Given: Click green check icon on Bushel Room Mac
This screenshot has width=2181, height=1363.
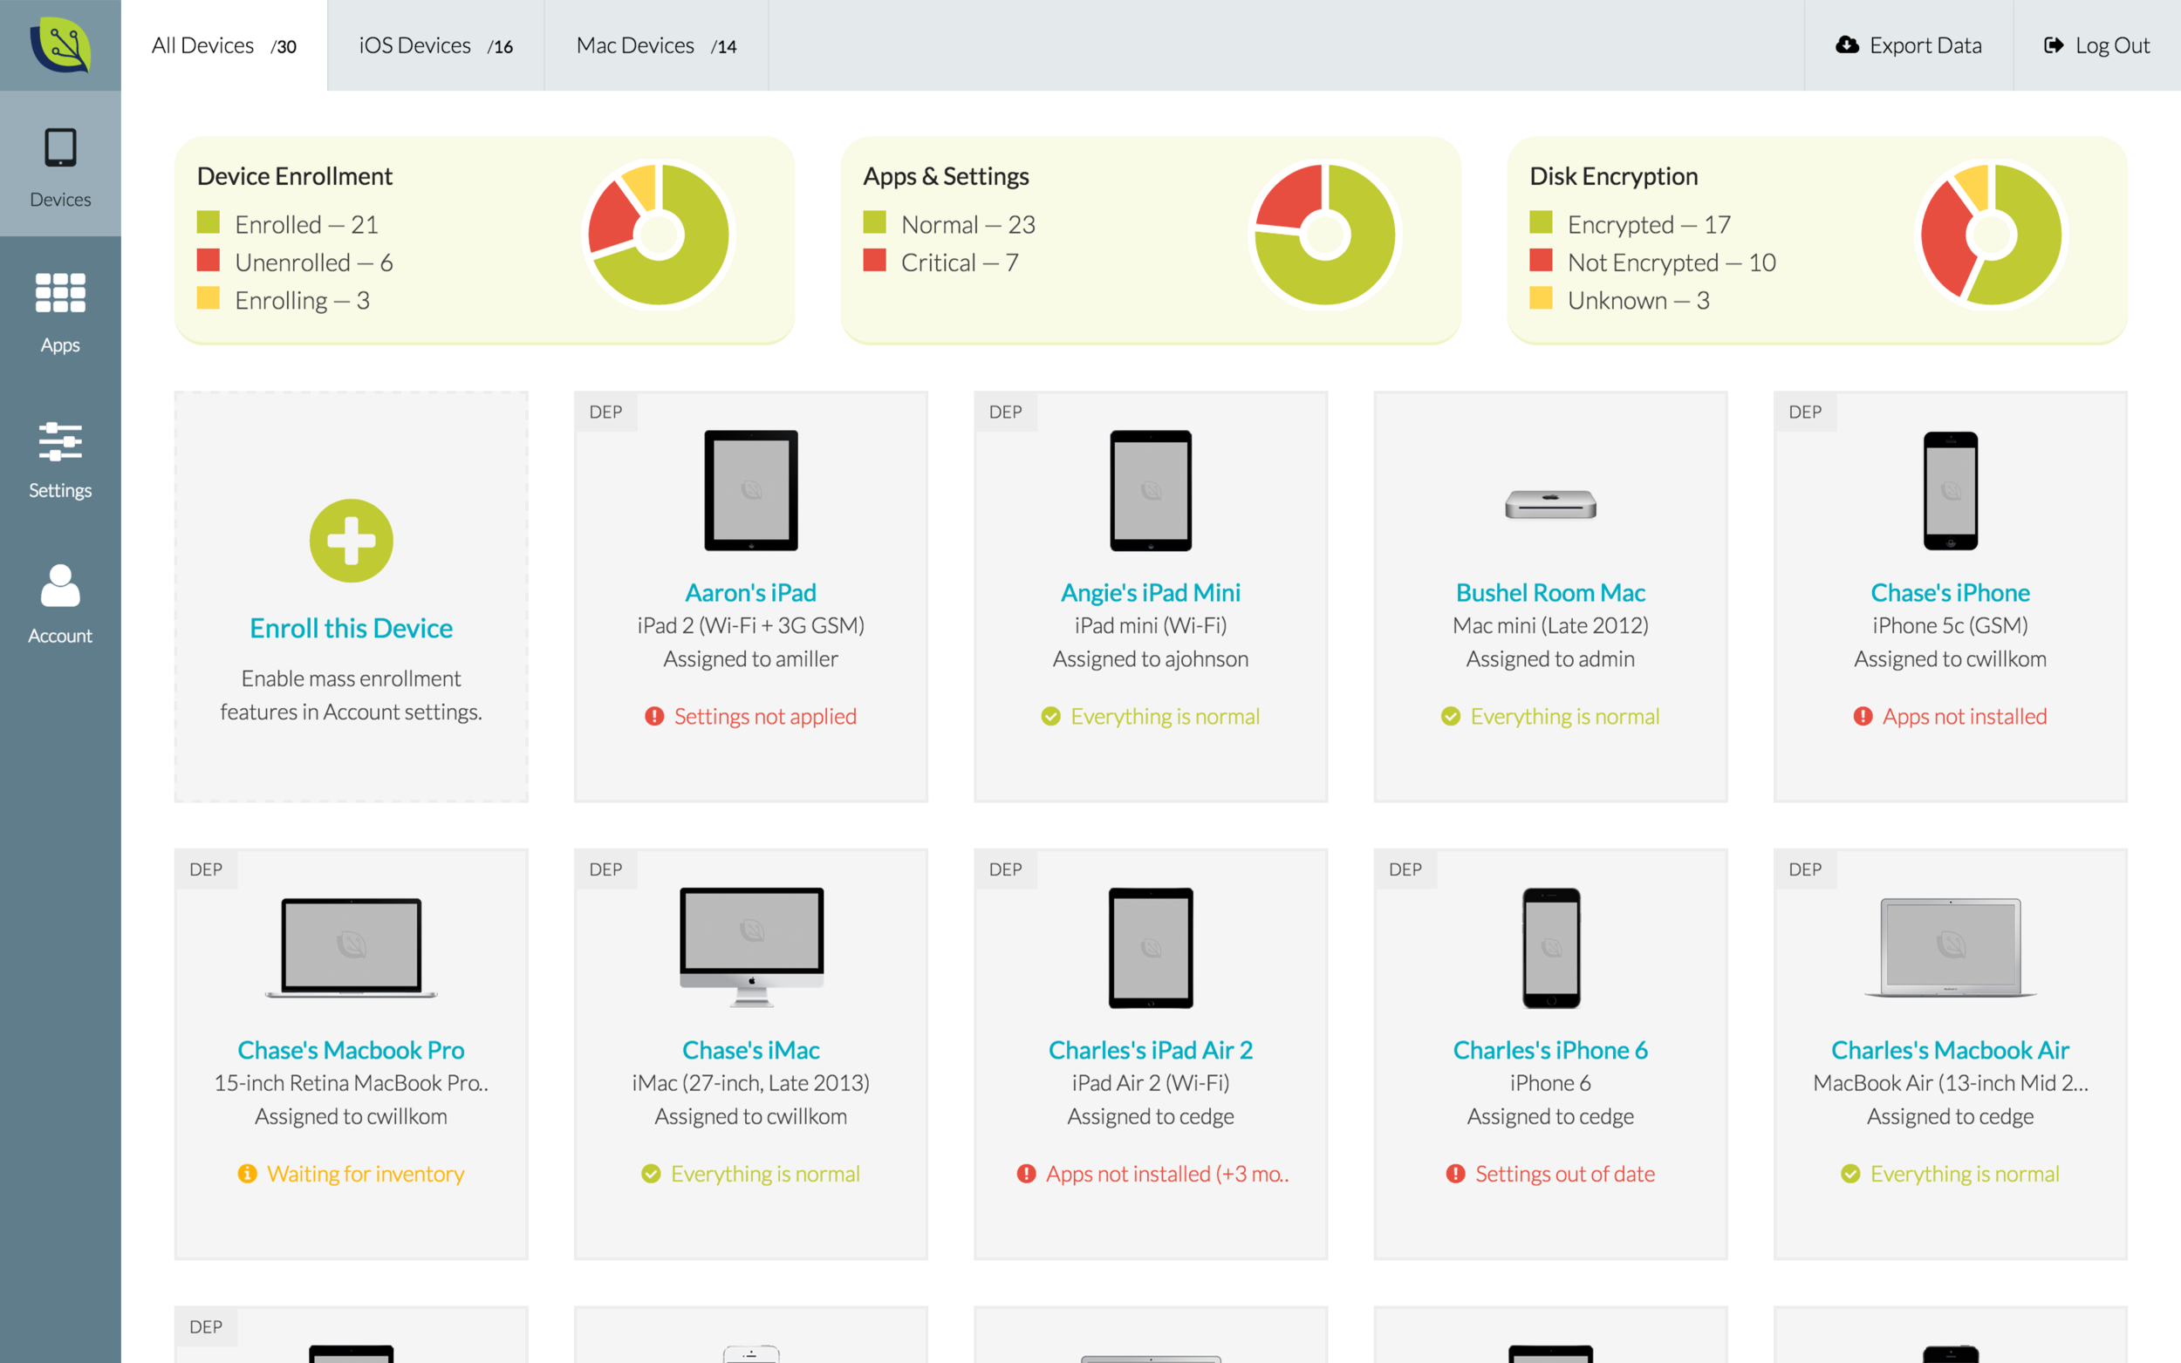Looking at the screenshot, I should pos(1450,717).
